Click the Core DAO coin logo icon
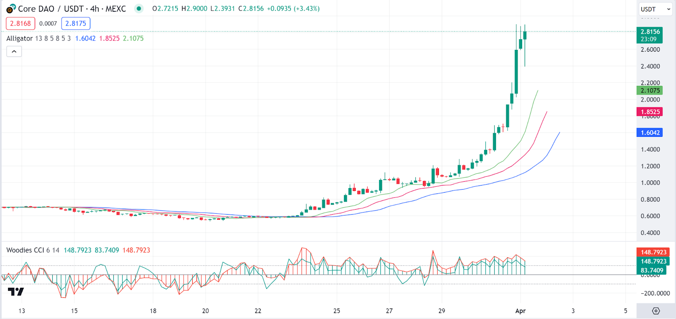676x319 pixels. click(11, 8)
